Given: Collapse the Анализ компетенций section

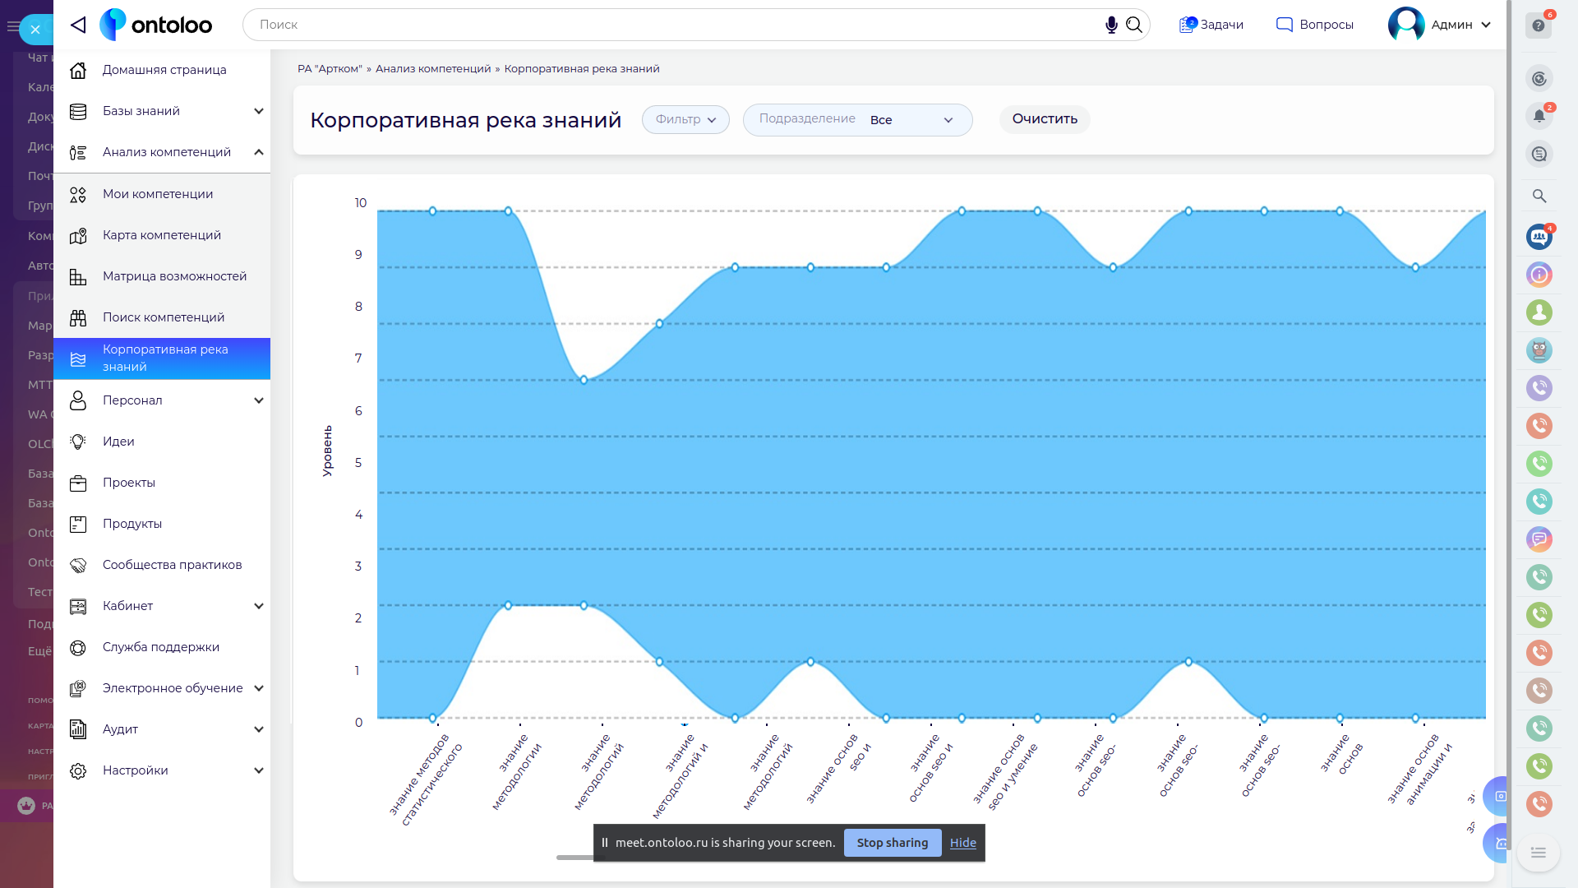Looking at the screenshot, I should click(258, 152).
